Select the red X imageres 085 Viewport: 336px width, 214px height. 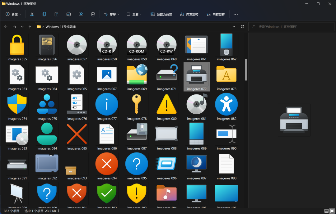(x=77, y=134)
